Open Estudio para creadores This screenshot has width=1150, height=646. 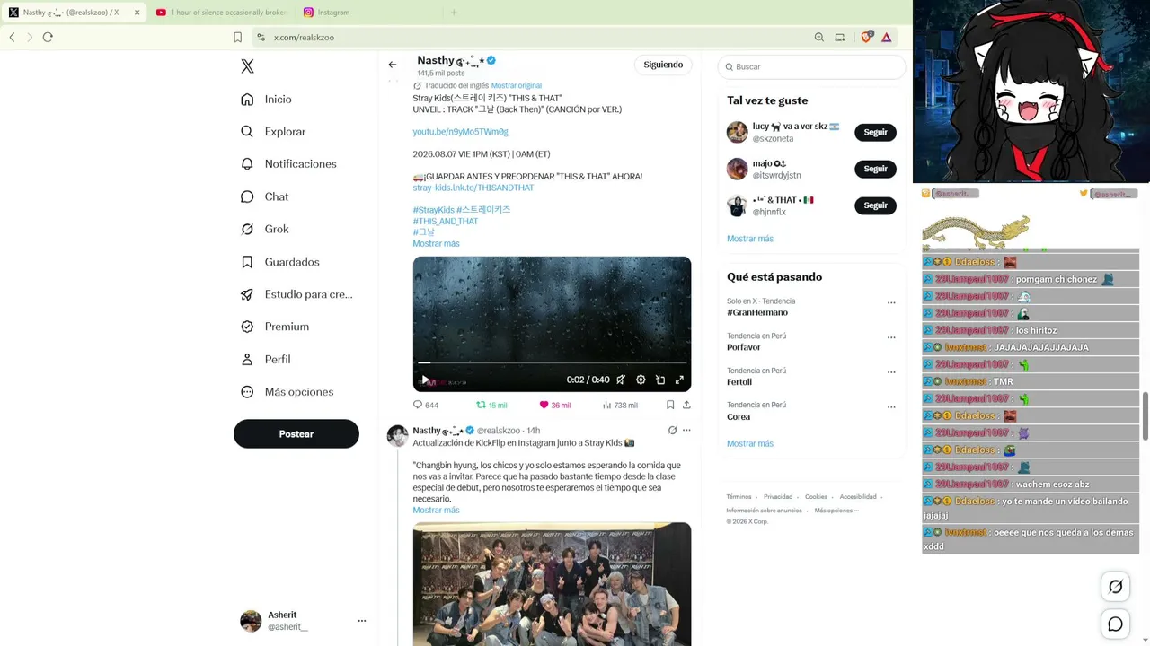296,294
